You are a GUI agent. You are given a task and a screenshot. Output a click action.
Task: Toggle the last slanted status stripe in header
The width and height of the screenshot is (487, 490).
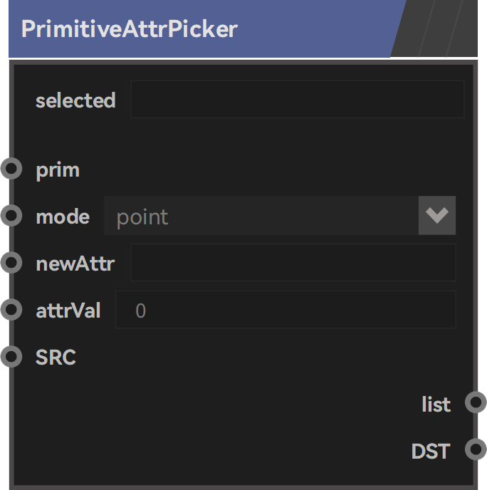(x=464, y=28)
